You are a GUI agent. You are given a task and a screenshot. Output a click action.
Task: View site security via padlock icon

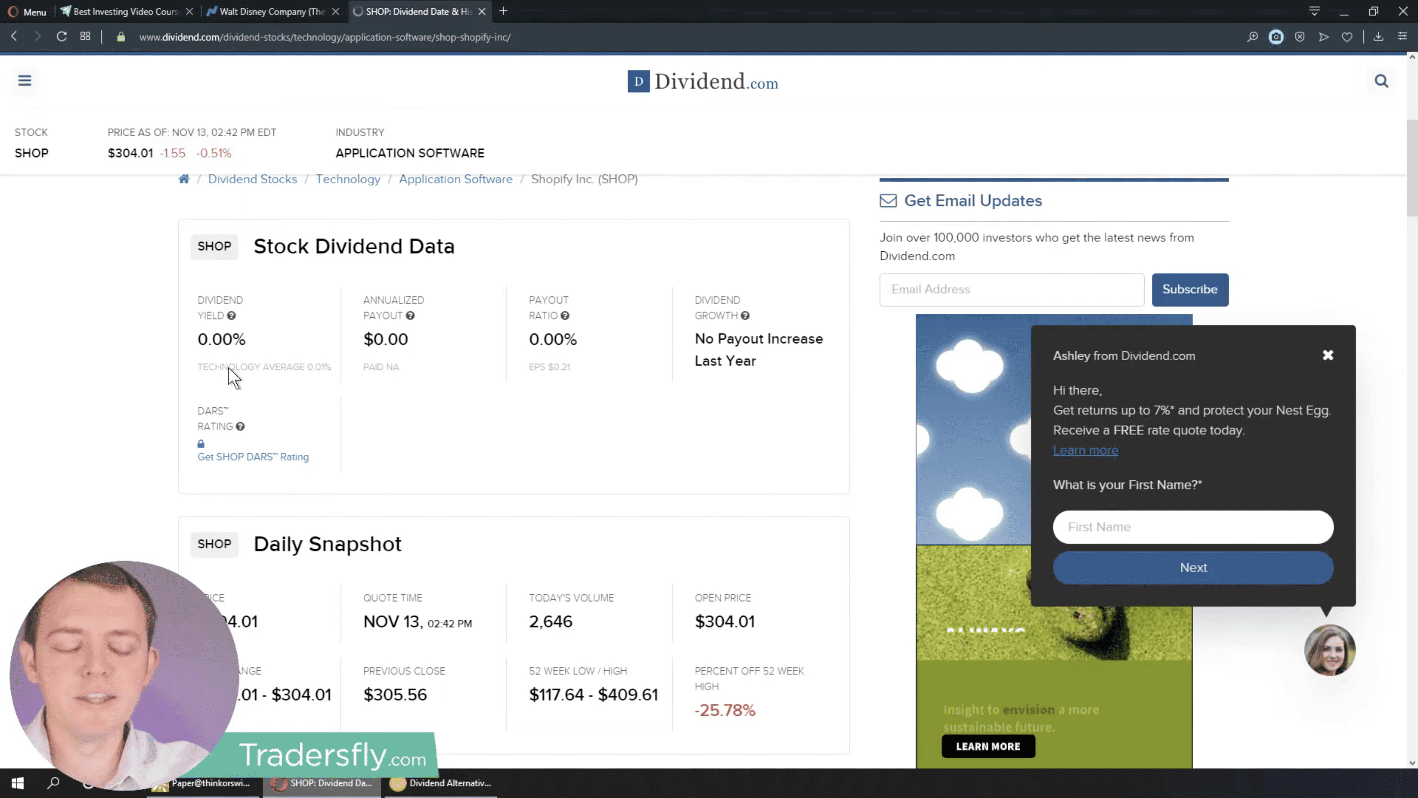pyautogui.click(x=121, y=37)
